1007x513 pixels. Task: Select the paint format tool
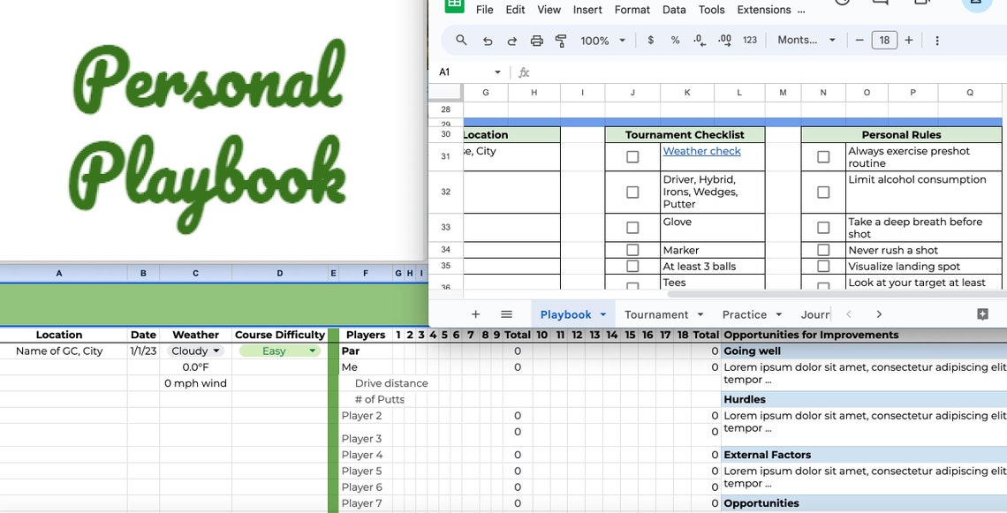tap(560, 40)
